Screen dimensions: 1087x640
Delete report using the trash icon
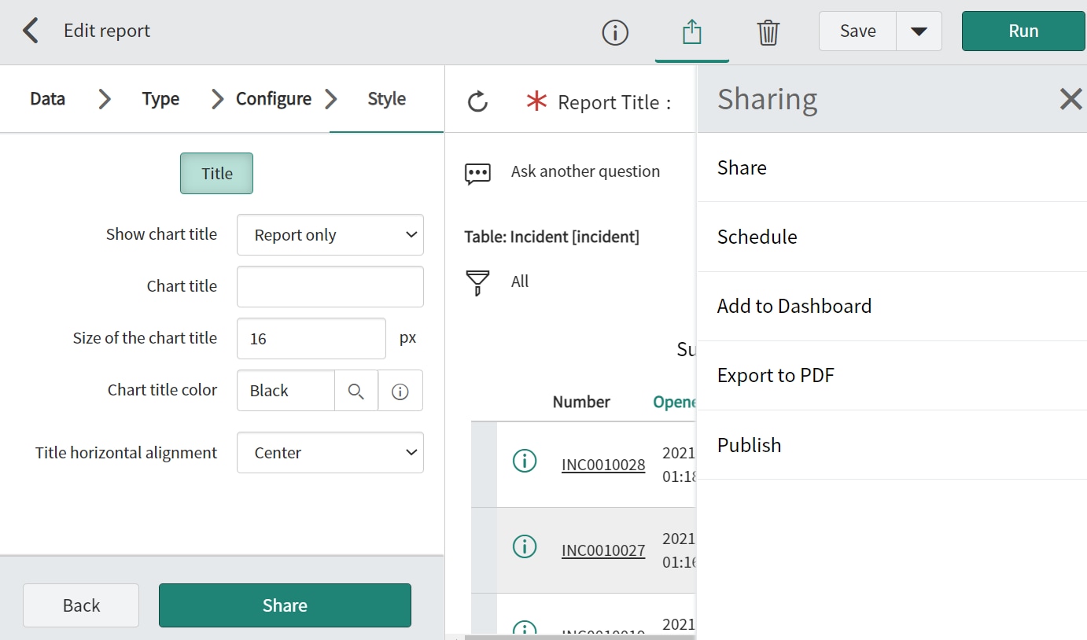(768, 32)
